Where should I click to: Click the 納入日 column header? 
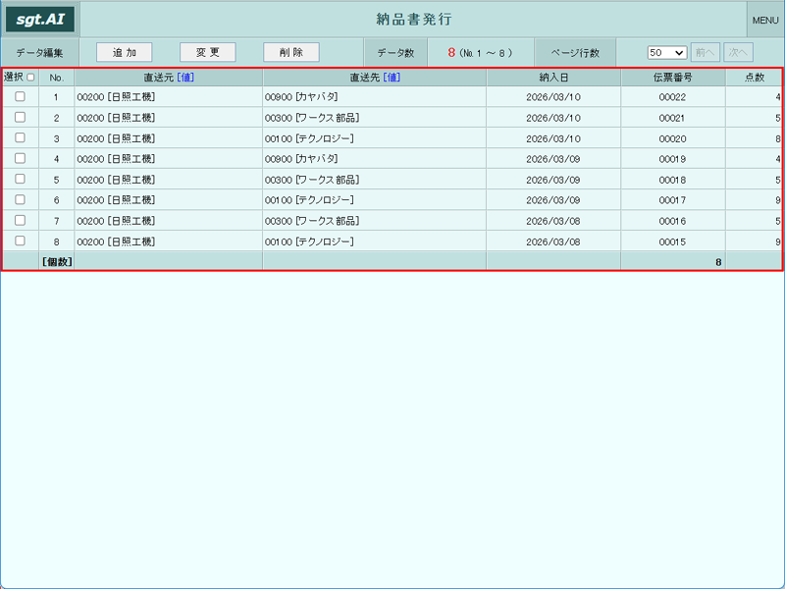click(x=553, y=78)
